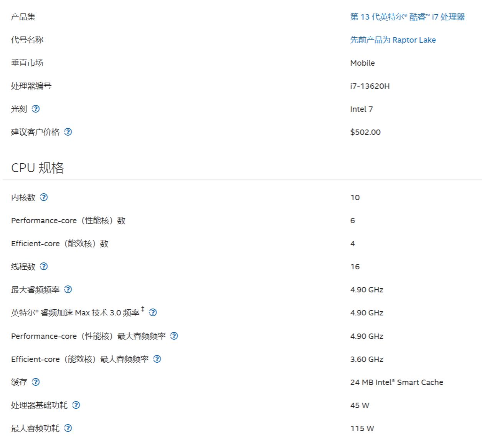Open 先前产品为 Raptor Lake link
Screen dimensions: 482x438
[393, 40]
